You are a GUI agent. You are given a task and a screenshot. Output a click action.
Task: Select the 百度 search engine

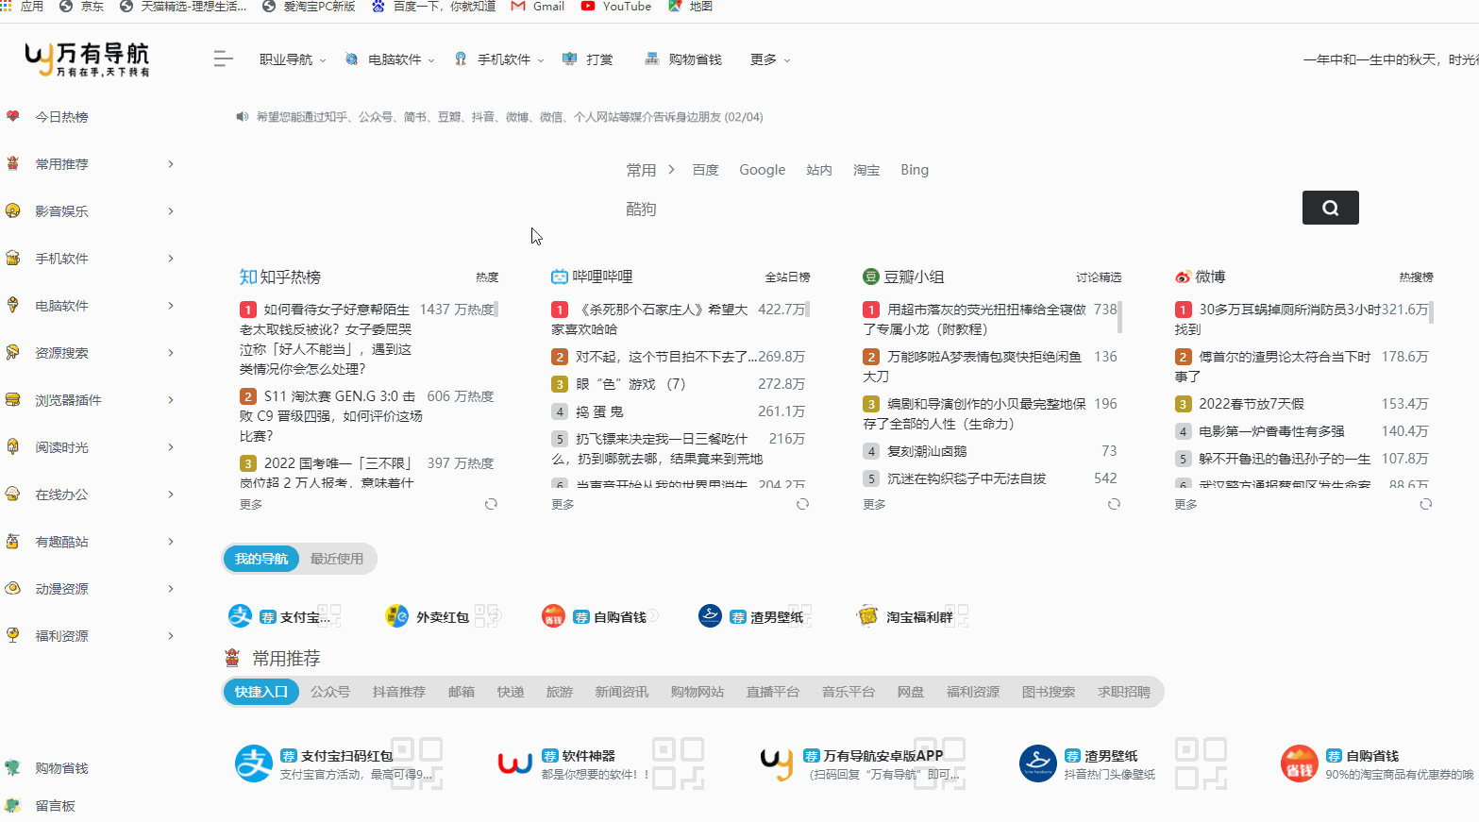coord(705,170)
